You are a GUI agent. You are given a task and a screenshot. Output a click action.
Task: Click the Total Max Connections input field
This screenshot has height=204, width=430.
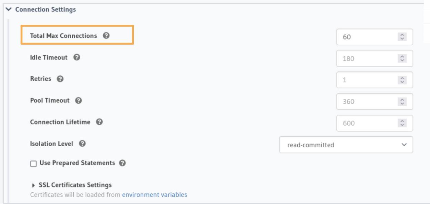point(375,37)
